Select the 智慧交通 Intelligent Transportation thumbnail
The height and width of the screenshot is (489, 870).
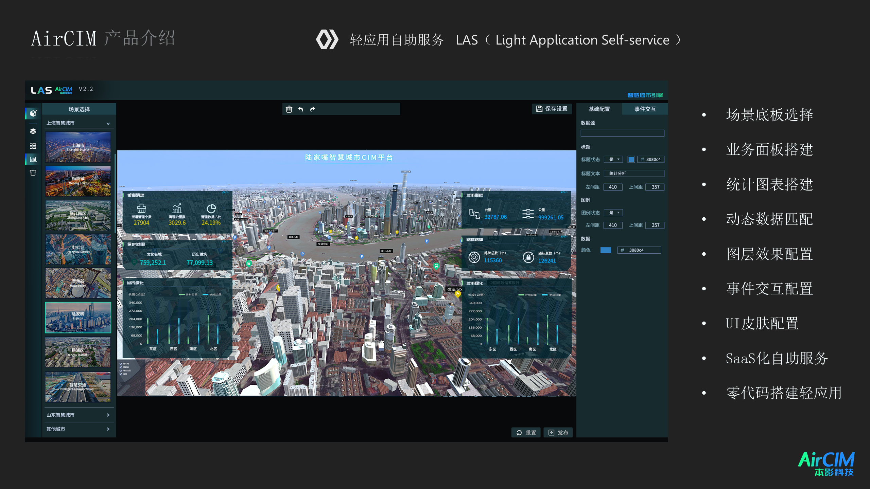click(78, 386)
